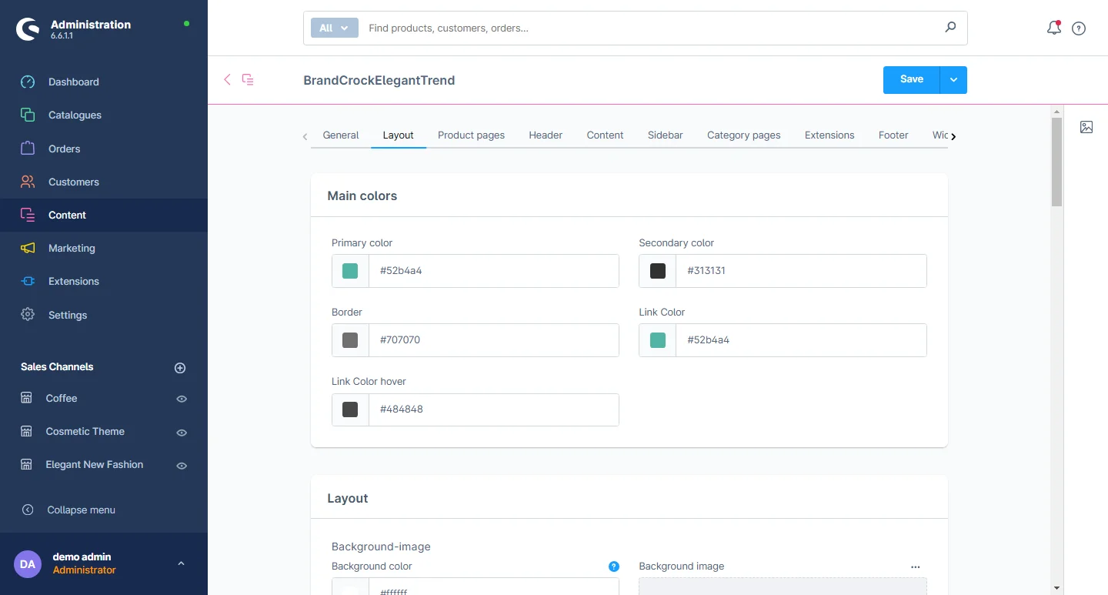1108x595 pixels.
Task: Open the All search filter dropdown
Action: [334, 28]
